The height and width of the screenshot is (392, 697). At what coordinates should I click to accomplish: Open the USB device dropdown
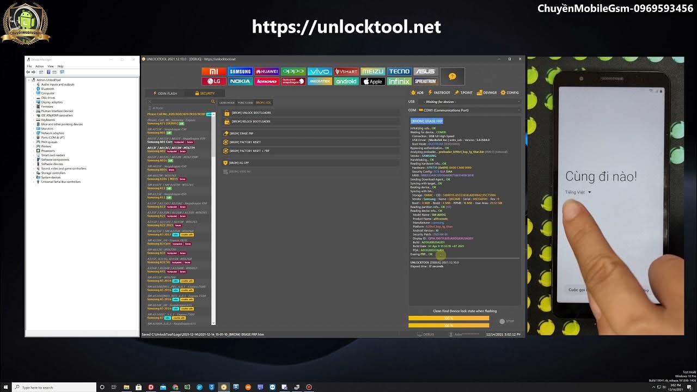point(469,102)
